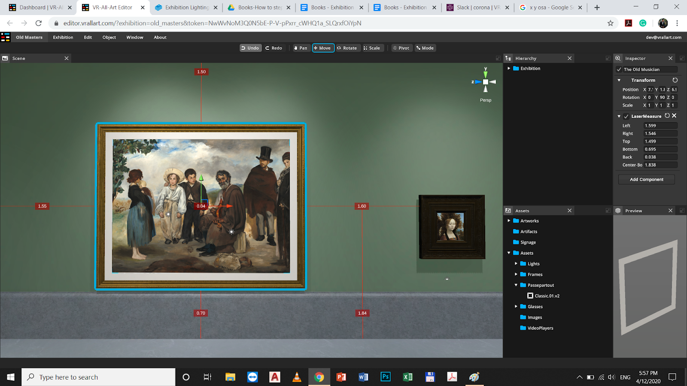Click the Rotation Y value field

[x=663, y=97]
